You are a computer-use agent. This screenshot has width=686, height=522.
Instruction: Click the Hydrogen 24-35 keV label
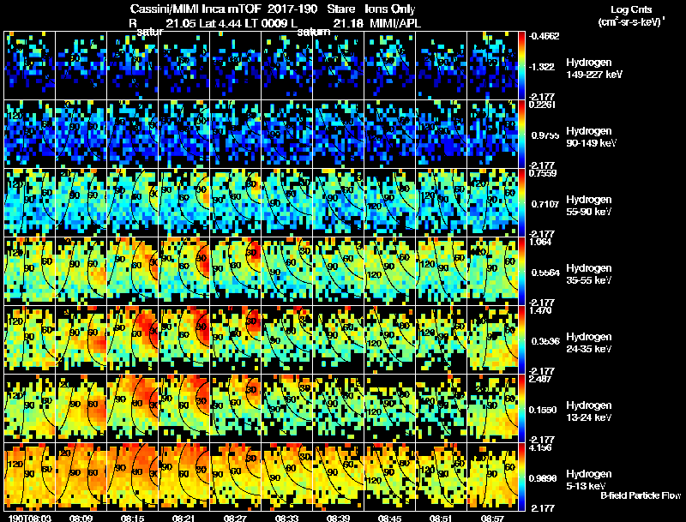tap(589, 343)
